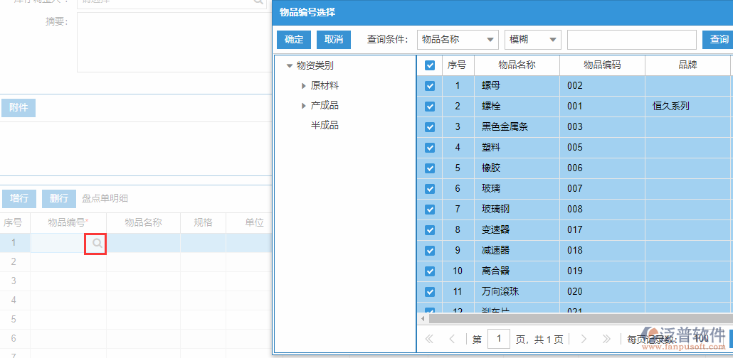This screenshot has height=358, width=733.
Task: Expand the 产成品 tree node
Action: pyautogui.click(x=304, y=106)
